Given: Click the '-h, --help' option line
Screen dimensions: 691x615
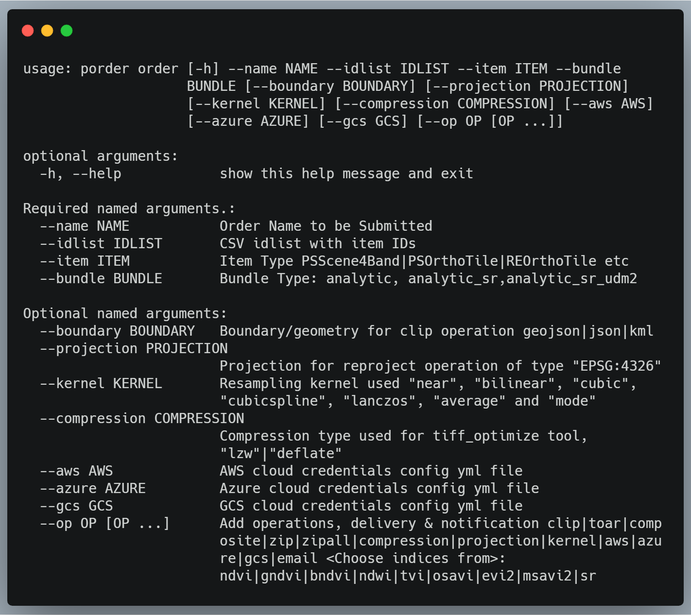Looking at the screenshot, I should coord(81,174).
